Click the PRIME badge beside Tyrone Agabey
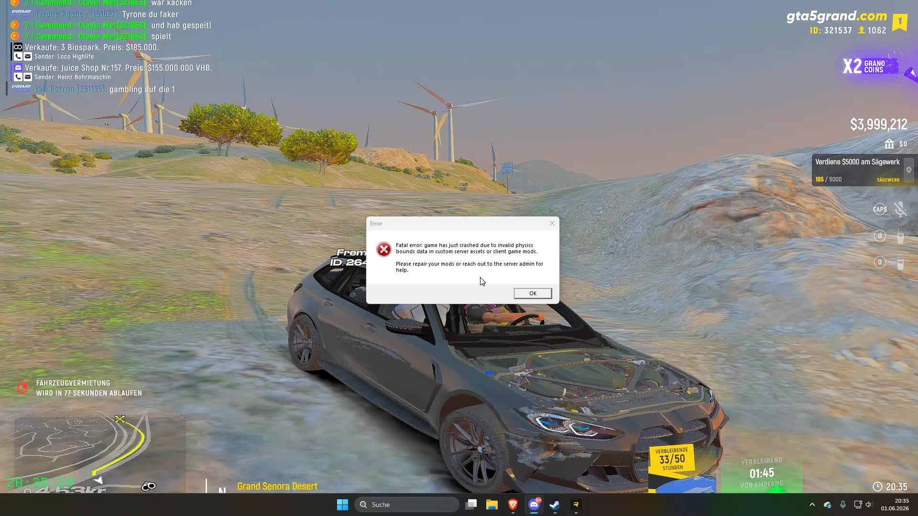 click(21, 13)
